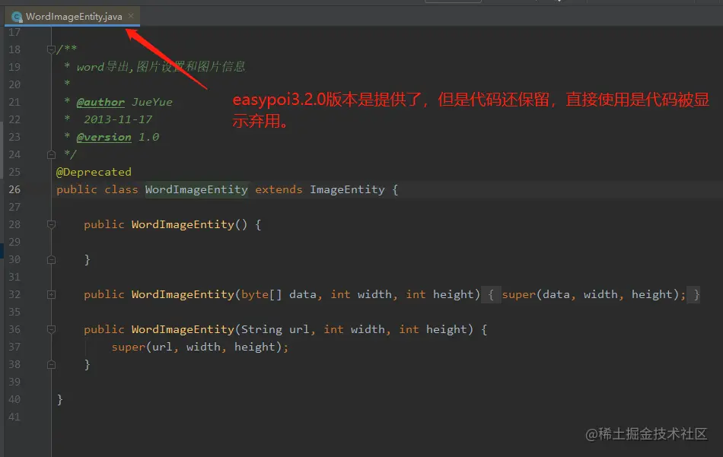Click super(url, width, height) call

click(199, 347)
